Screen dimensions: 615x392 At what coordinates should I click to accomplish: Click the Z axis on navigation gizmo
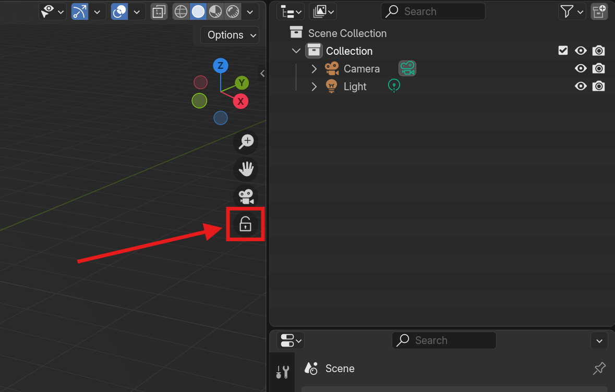[221, 66]
